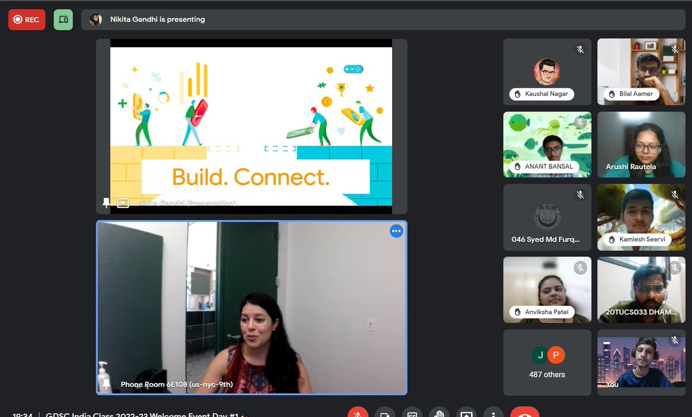Click the orange P participant avatar
This screenshot has width=692, height=417.
[x=555, y=355]
